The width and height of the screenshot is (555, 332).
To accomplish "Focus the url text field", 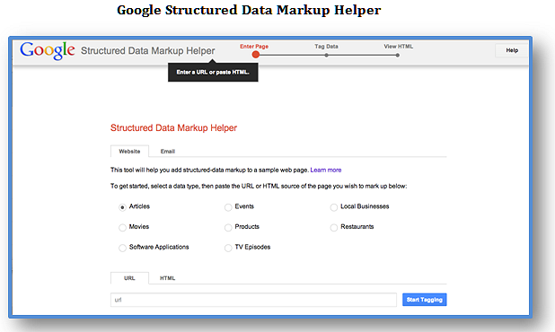I will pos(253,300).
